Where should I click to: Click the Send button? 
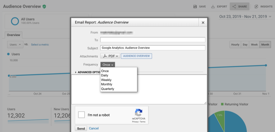pos(81,128)
